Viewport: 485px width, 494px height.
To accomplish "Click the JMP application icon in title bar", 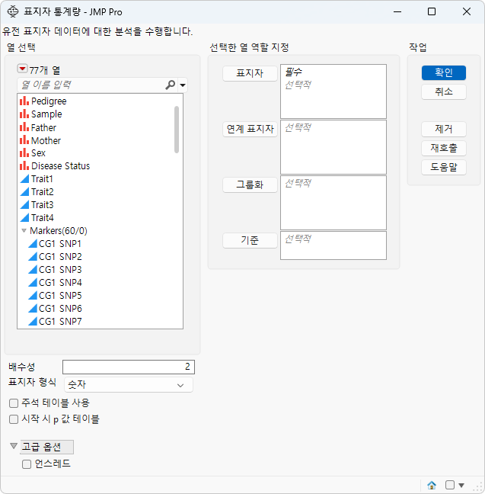I will tap(13, 11).
